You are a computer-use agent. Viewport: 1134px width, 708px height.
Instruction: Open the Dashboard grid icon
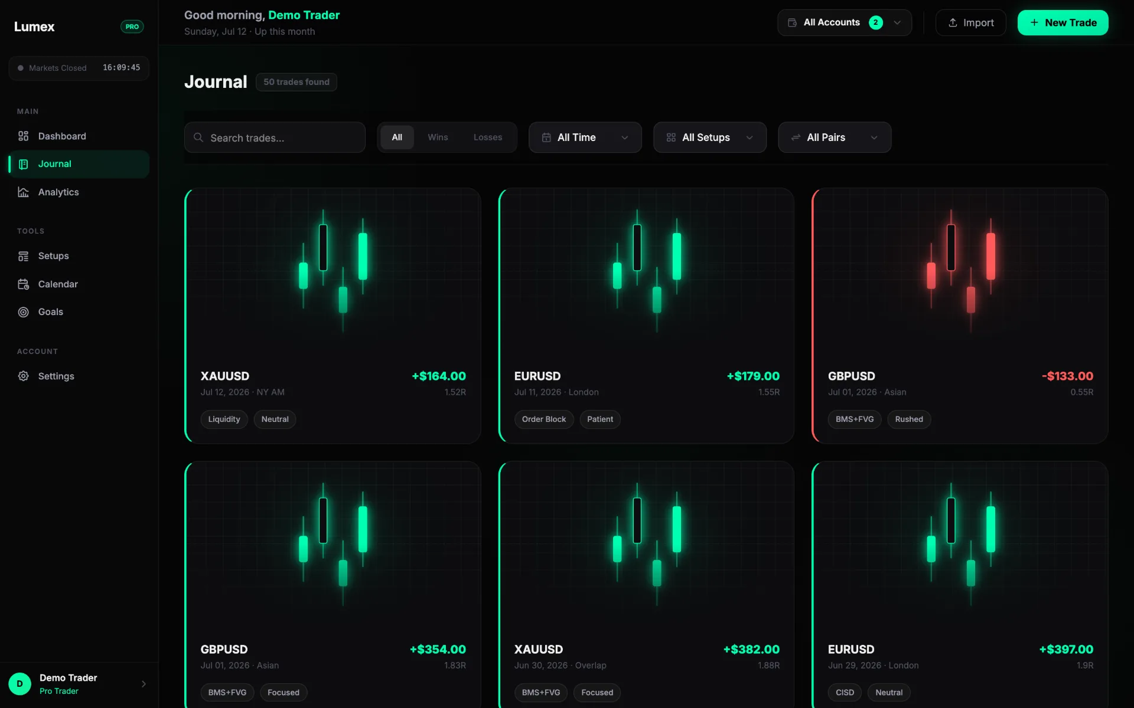point(23,136)
